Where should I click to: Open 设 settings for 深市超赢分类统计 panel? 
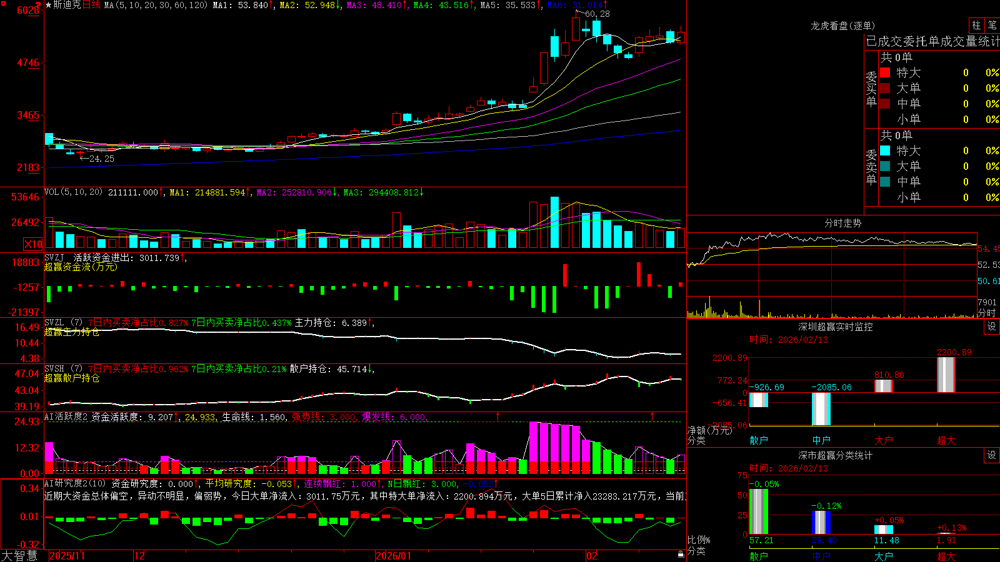(992, 455)
